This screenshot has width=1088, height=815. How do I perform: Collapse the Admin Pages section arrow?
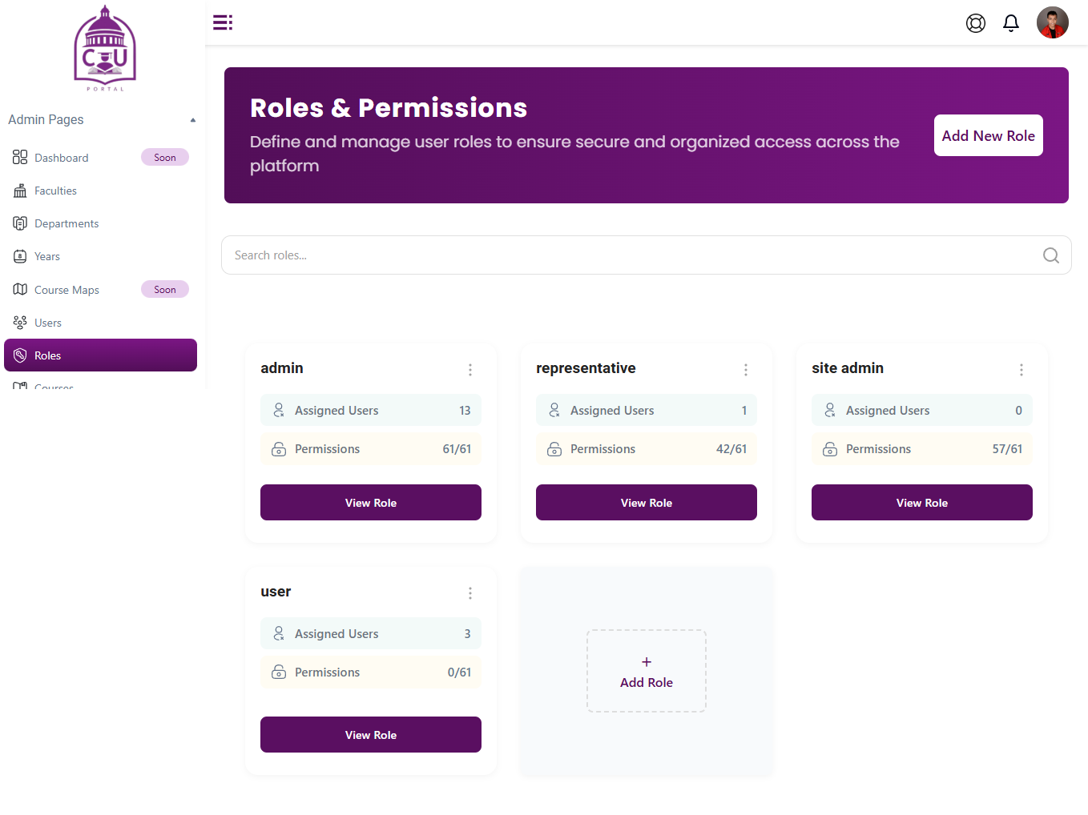point(192,120)
